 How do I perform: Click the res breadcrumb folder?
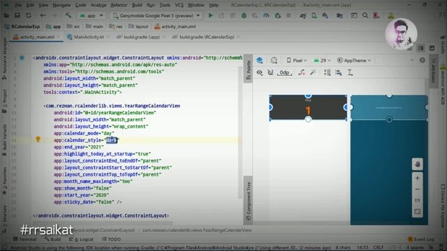point(116,26)
